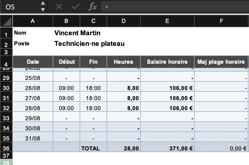Select column E header

pyautogui.click(x=167, y=21)
